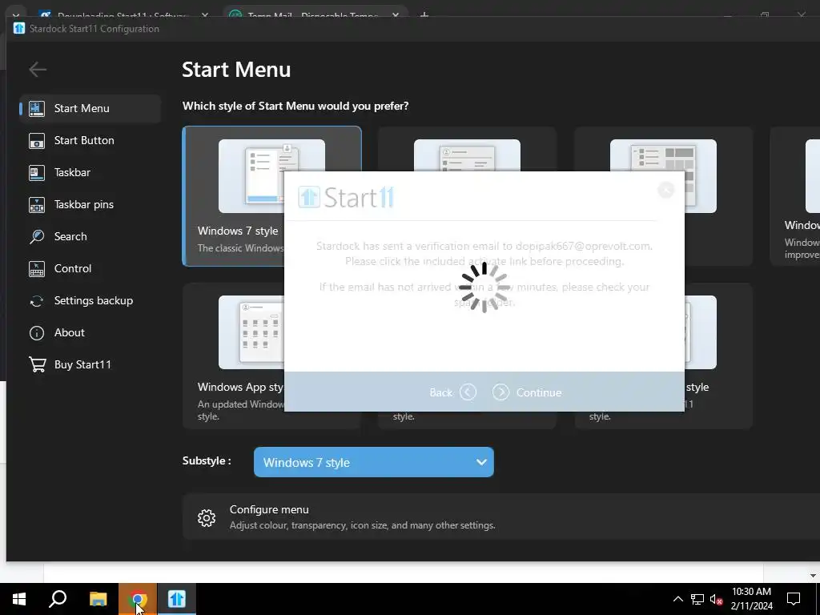The width and height of the screenshot is (820, 615).
Task: Close the Start11 verification dialog
Action: tap(665, 190)
